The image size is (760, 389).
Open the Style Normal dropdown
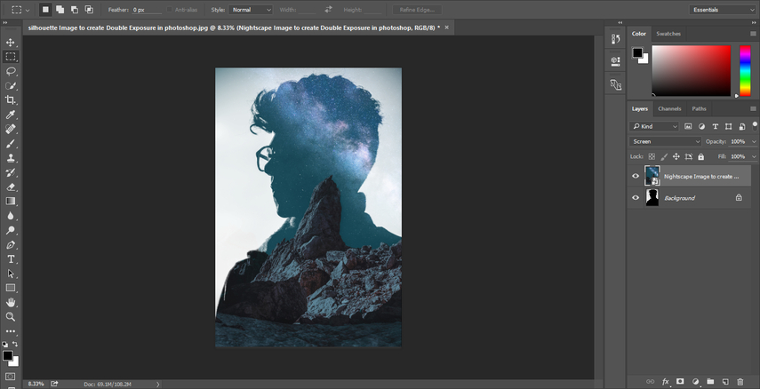pyautogui.click(x=251, y=10)
